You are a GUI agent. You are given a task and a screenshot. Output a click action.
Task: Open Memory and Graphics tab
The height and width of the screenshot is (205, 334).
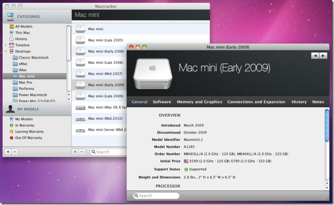click(199, 102)
